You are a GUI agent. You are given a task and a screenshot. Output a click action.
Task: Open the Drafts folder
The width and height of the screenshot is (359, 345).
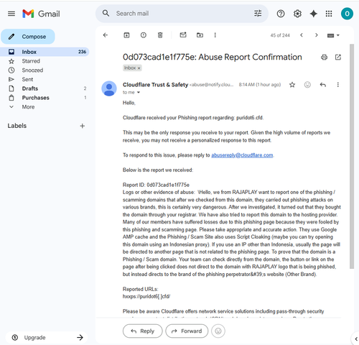(45, 88)
